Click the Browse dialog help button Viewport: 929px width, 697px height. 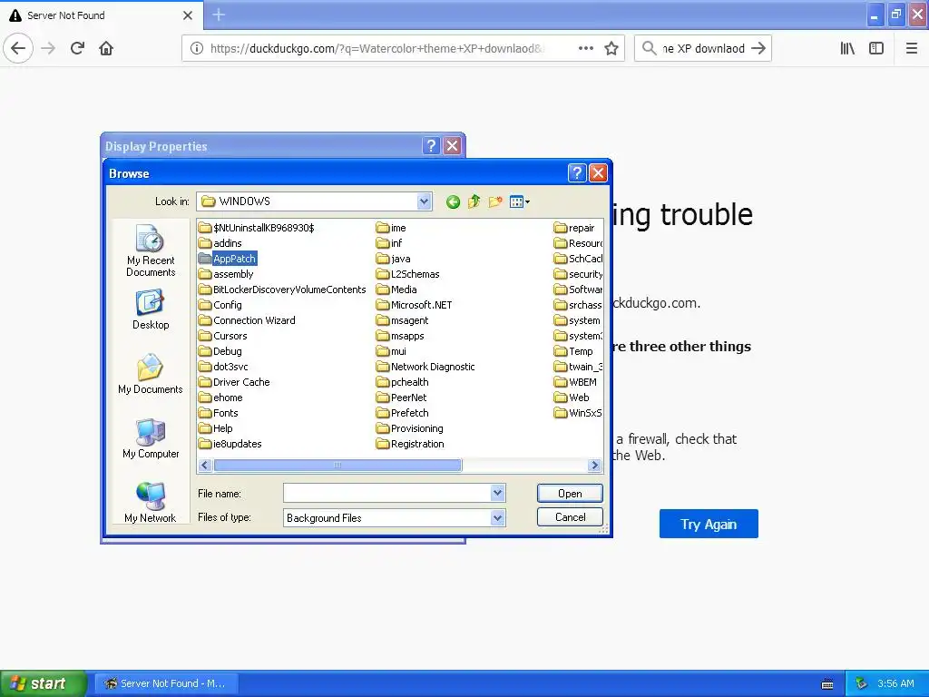tap(577, 173)
